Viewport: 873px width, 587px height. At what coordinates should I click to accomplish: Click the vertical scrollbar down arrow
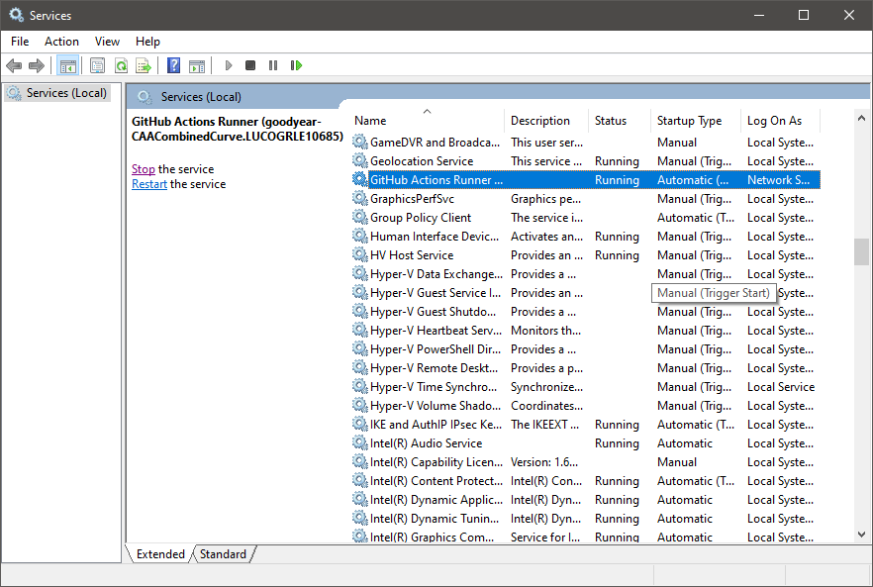860,533
